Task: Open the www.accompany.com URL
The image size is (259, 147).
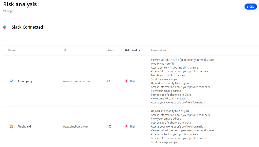Action: click(76, 81)
